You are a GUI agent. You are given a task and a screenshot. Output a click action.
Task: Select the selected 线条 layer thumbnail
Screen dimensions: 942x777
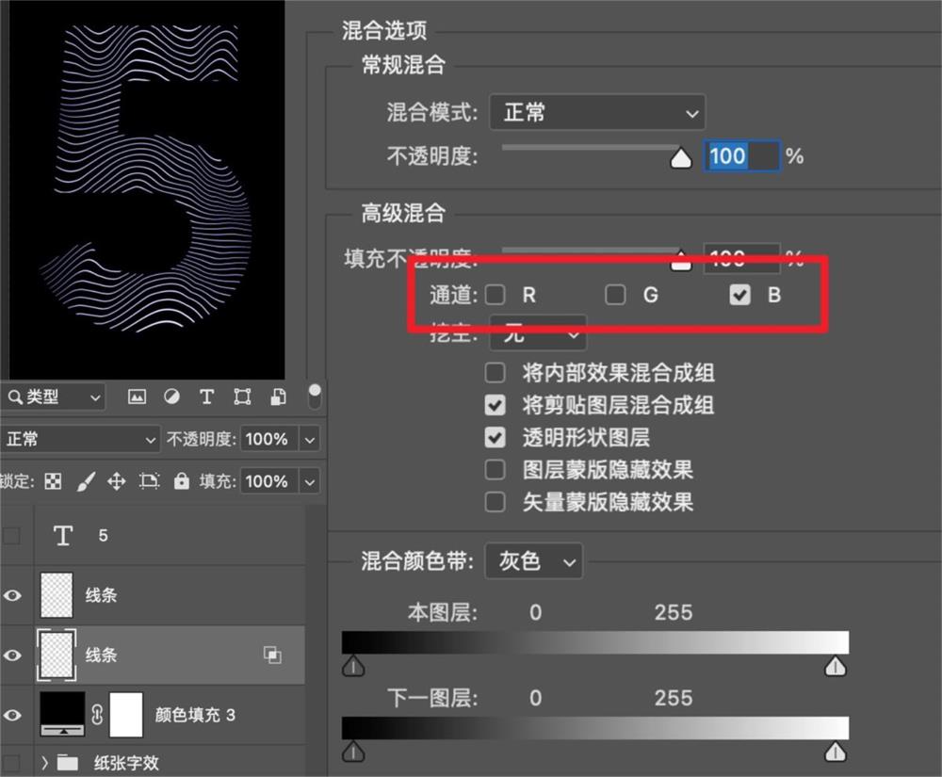point(57,655)
